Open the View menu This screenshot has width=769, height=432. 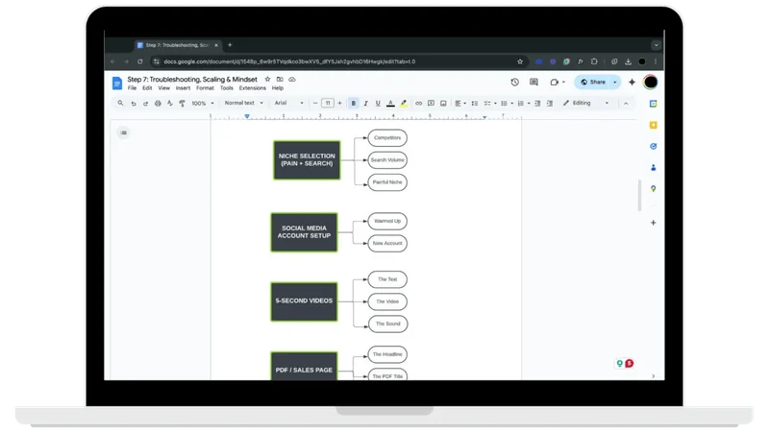point(163,88)
